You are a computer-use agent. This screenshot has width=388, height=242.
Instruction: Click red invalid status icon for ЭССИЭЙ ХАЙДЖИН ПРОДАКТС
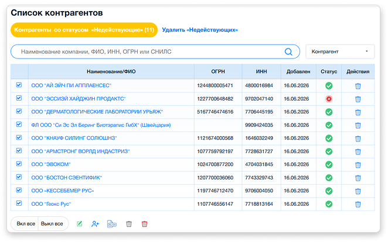329,99
